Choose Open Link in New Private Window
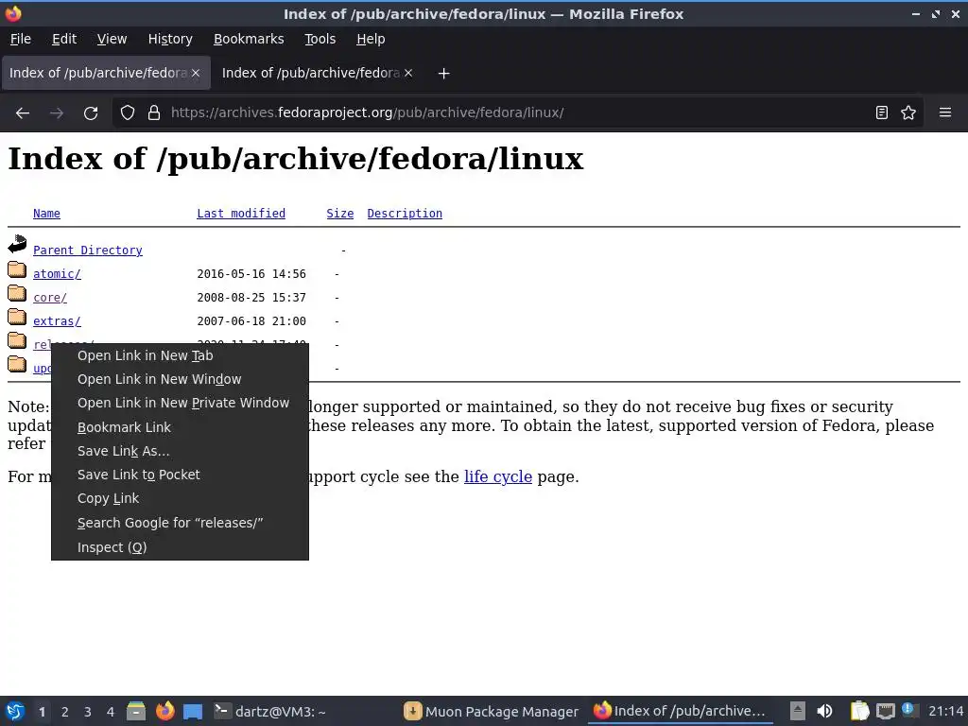Viewport: 968px width, 726px height. (x=180, y=403)
